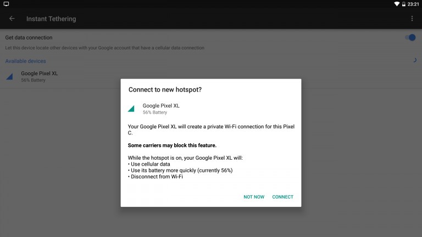
Task: Click Google Pixel XL name inside dialog
Action: 161,105
